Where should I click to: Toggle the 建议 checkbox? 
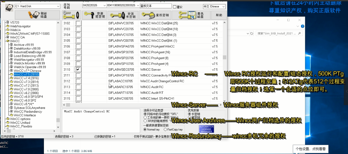[x=174, y=7]
